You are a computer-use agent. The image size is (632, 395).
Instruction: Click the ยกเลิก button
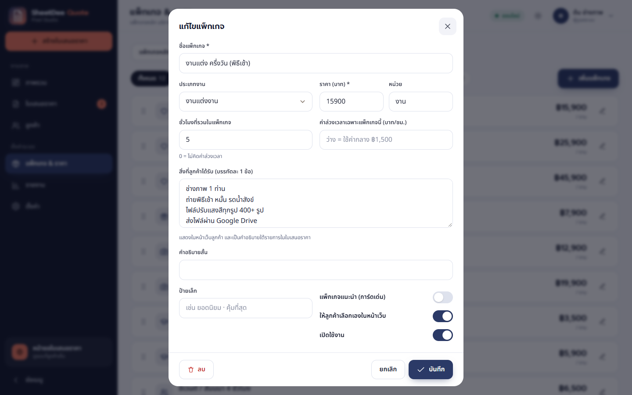pyautogui.click(x=388, y=370)
